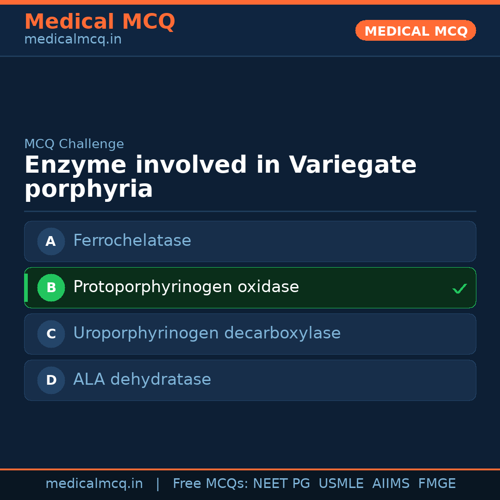
Task: Click the orange MEDICAL MCQ badge
Action: point(415,31)
